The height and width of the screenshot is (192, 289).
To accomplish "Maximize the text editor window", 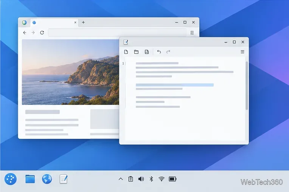I will tap(234, 42).
